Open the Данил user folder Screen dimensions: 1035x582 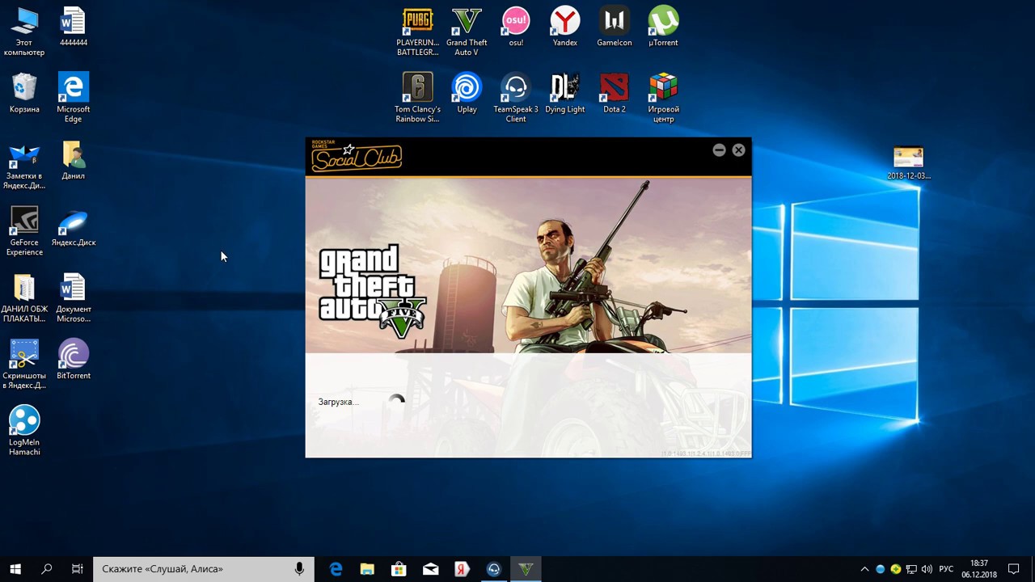coord(74,160)
